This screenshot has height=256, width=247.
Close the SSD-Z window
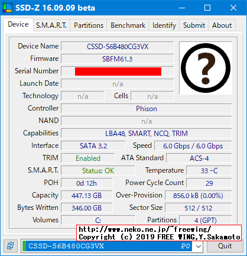coord(233,8)
